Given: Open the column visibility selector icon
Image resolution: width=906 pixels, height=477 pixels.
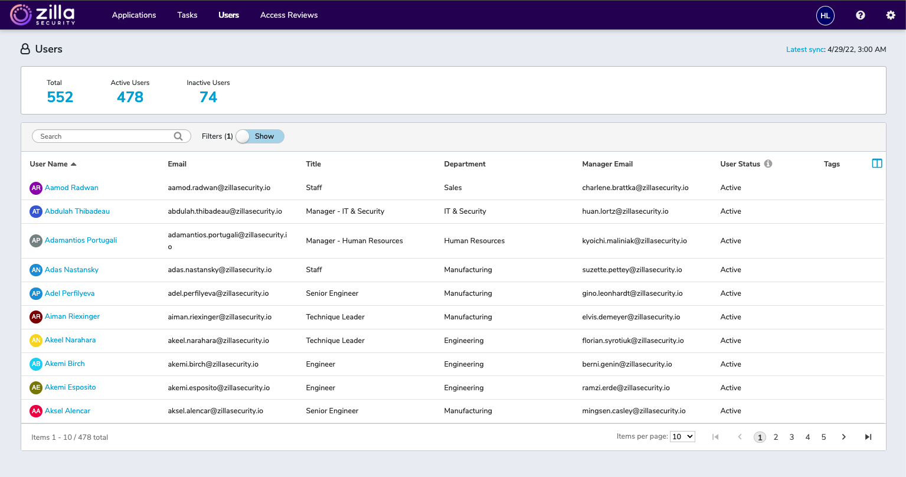Looking at the screenshot, I should click(877, 163).
